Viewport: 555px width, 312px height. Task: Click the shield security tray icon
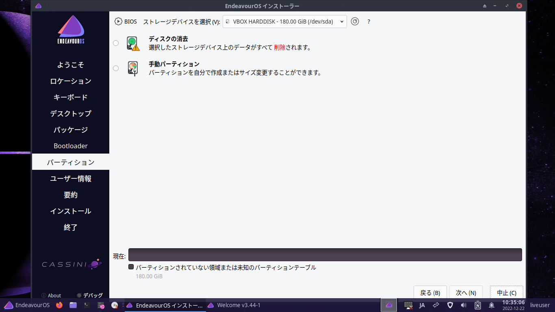coord(450,305)
